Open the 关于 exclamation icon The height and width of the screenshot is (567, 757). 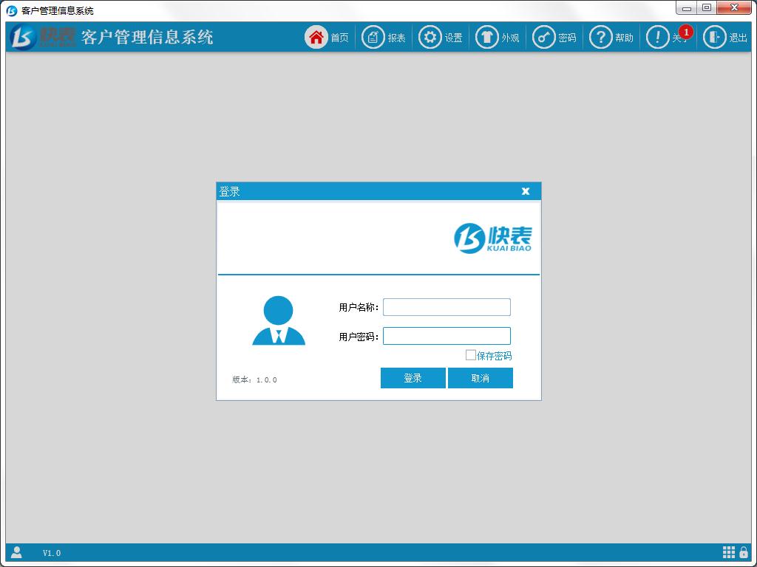click(657, 37)
